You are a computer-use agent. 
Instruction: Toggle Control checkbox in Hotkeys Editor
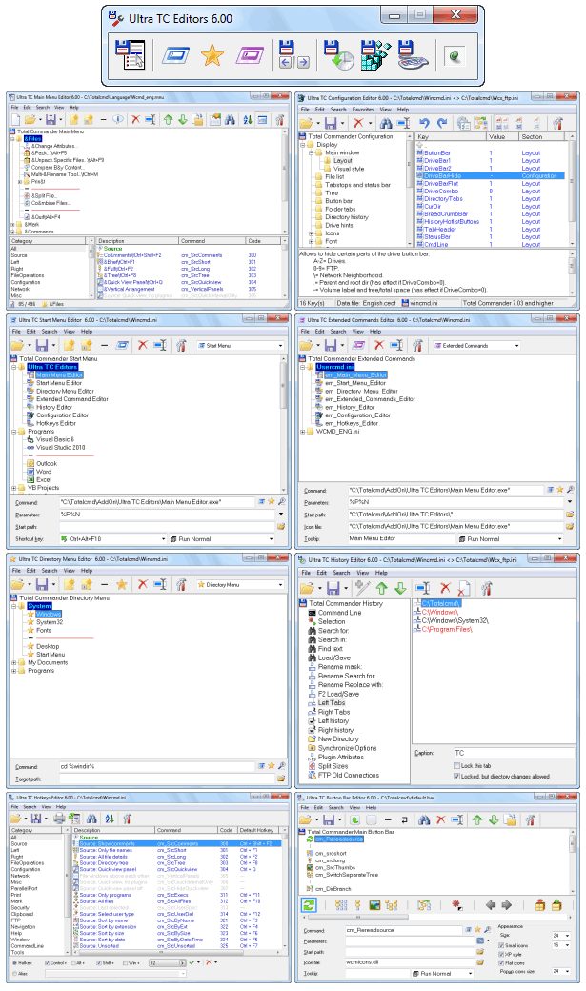pyautogui.click(x=48, y=962)
